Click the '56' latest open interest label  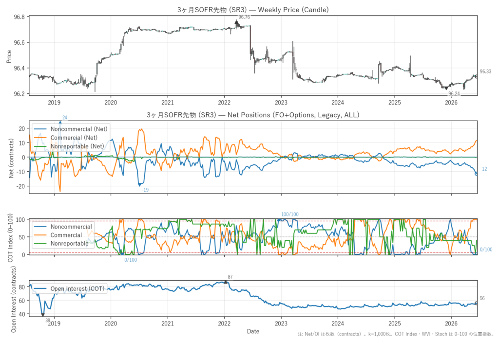pyautogui.click(x=482, y=298)
